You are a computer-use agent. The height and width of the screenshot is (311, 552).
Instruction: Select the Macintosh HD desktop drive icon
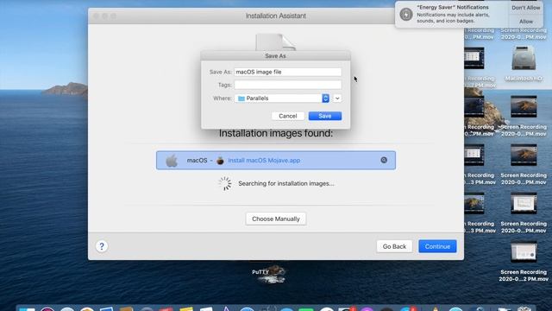524,59
